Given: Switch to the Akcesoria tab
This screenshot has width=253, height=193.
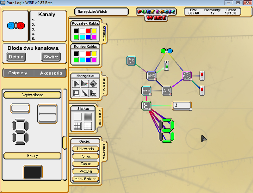Looking at the screenshot, I should coord(51,73).
